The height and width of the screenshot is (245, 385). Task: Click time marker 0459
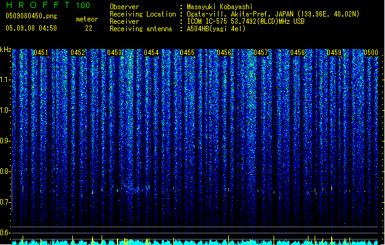click(x=334, y=53)
